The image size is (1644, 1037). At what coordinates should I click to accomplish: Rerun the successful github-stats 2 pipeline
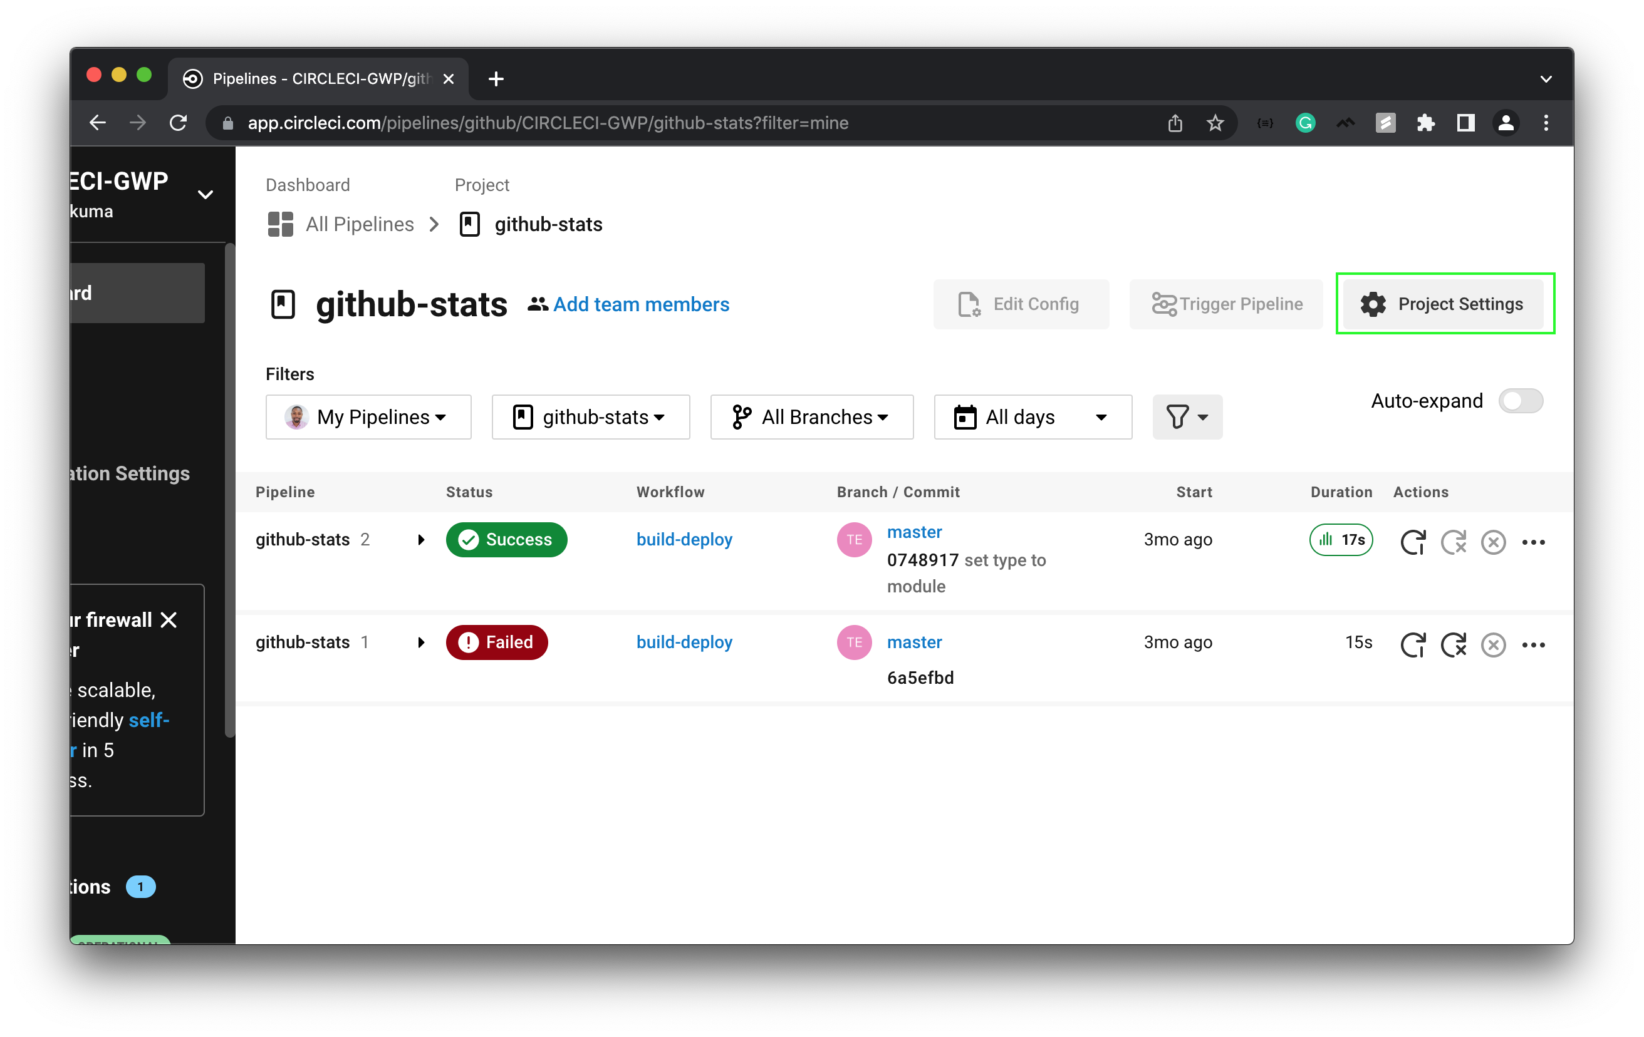tap(1413, 541)
